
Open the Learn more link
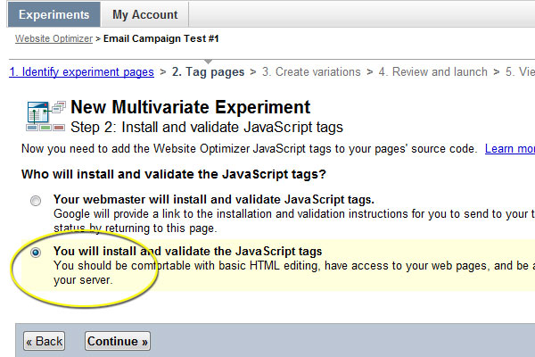[x=509, y=148]
